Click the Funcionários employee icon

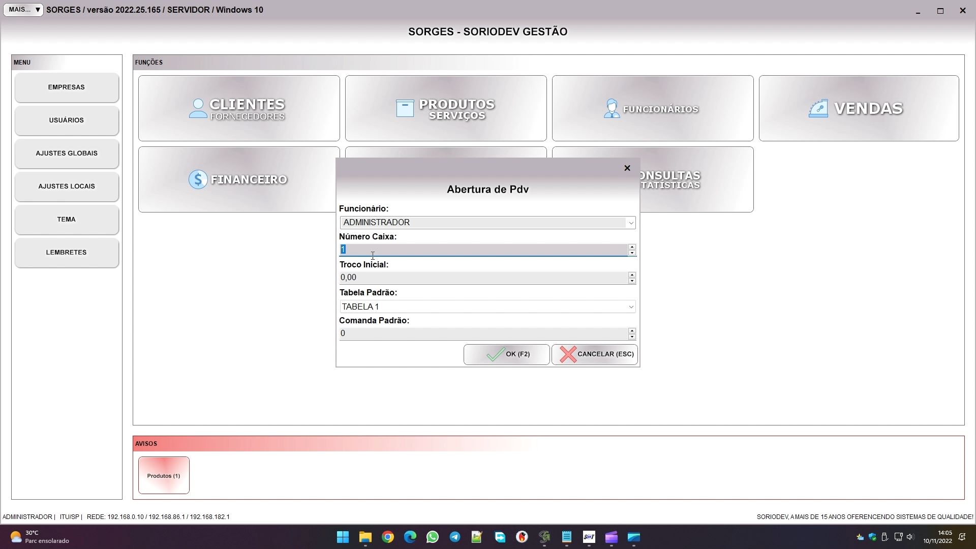(x=612, y=108)
